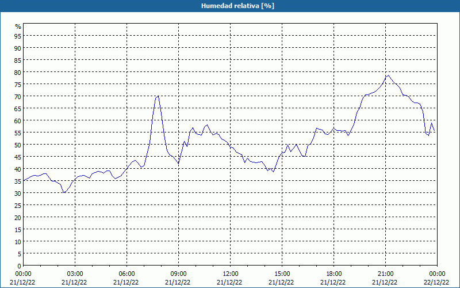
Task: Pick the 21/12/22 date under 18:00
Action: click(333, 282)
